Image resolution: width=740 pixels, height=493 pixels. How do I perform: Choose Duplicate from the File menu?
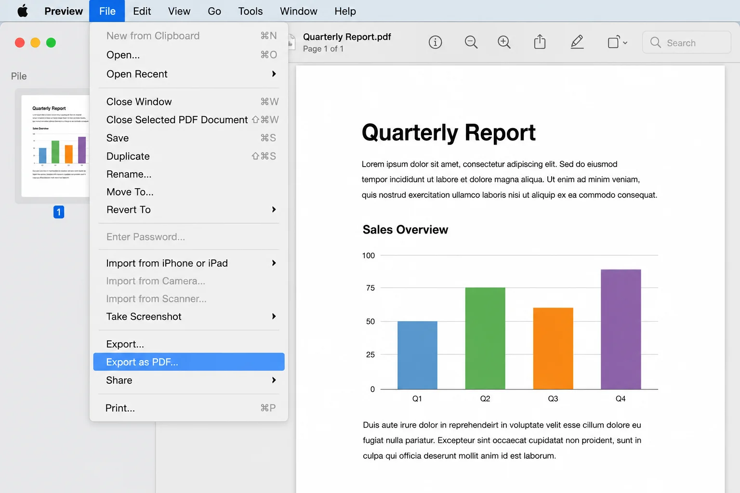click(x=189, y=156)
